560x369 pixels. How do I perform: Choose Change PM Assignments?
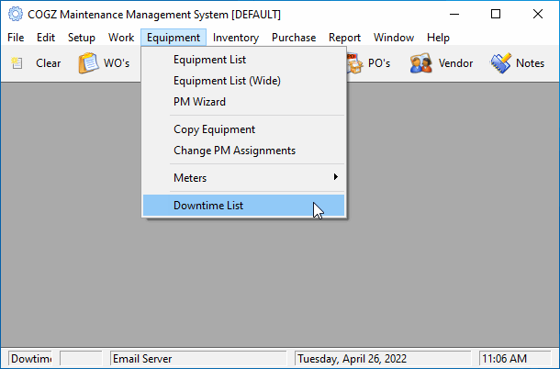click(x=243, y=151)
